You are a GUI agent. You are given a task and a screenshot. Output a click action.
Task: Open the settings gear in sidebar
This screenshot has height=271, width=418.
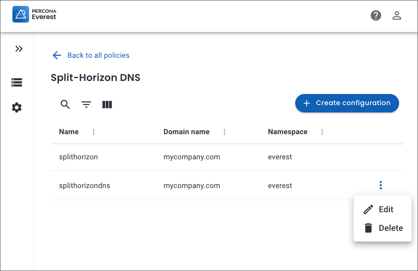(x=17, y=107)
